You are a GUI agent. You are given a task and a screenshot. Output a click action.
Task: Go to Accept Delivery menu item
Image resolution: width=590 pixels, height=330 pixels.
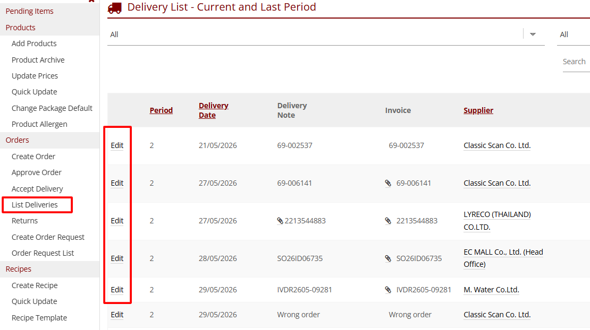37,189
